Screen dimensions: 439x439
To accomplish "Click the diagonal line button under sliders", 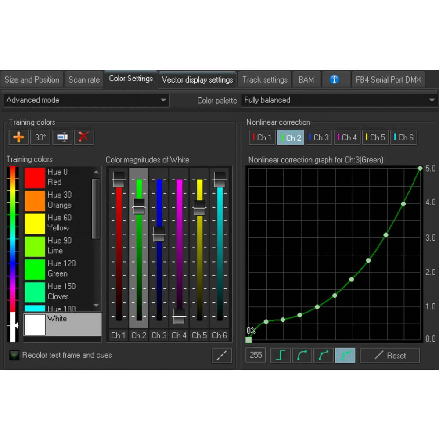I will (222, 355).
